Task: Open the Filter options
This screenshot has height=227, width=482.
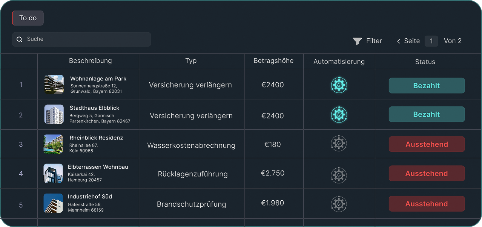Action: (x=367, y=41)
